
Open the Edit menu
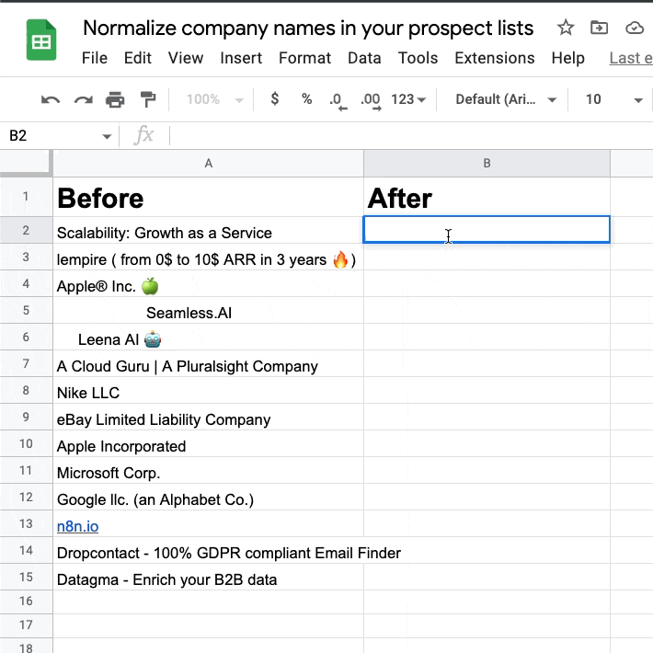tap(137, 58)
